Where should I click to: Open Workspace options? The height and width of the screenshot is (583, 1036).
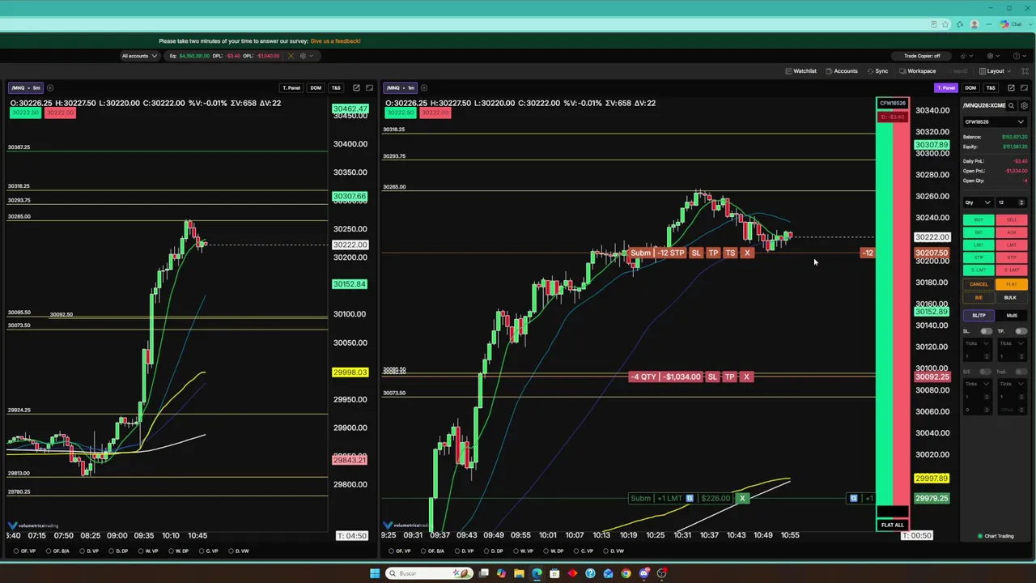[x=918, y=71]
